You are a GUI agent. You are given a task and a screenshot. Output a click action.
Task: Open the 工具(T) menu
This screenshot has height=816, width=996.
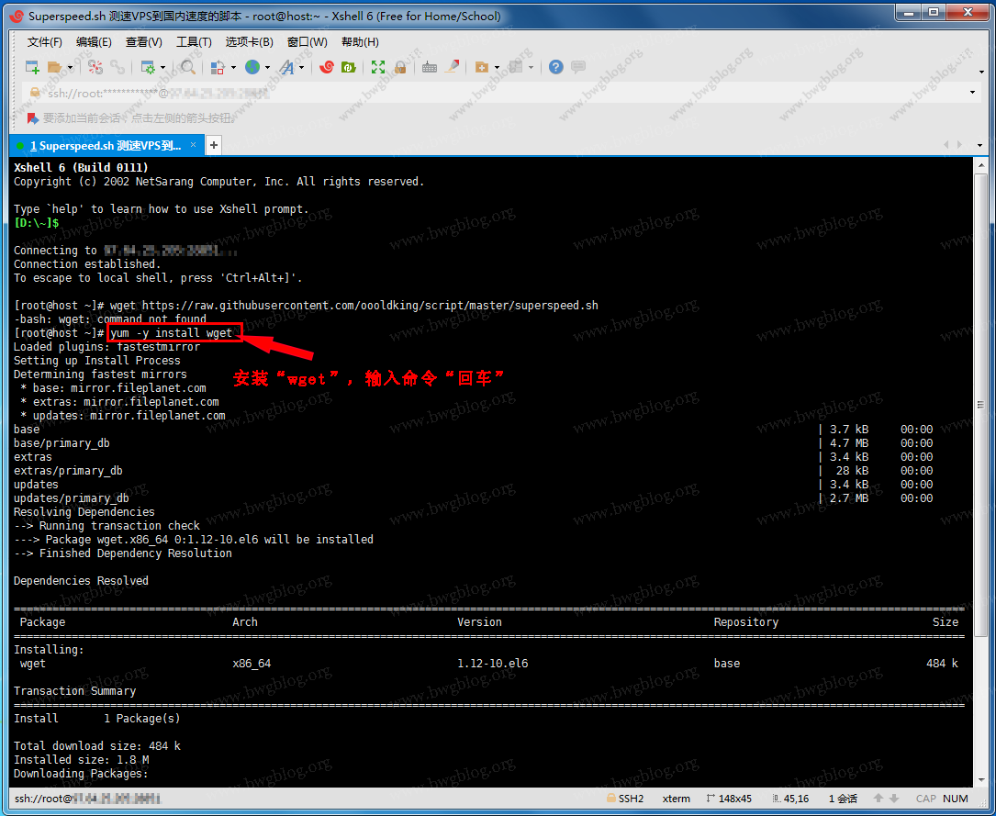point(194,42)
